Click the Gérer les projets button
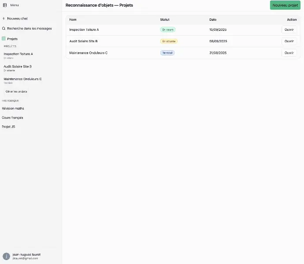The height and width of the screenshot is (264, 304). tap(16, 92)
